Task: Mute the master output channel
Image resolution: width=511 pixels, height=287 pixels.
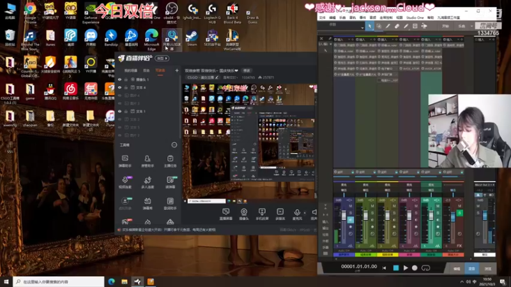Action: [478, 206]
